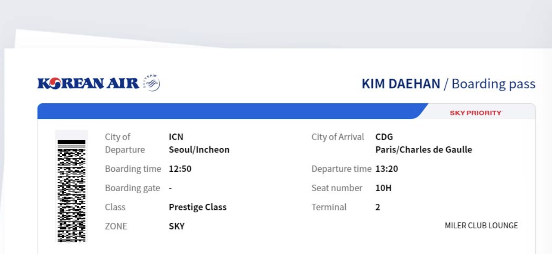Screen dimensions: 552x255
Task: Click the departure time 13:20
Action: tap(387, 169)
